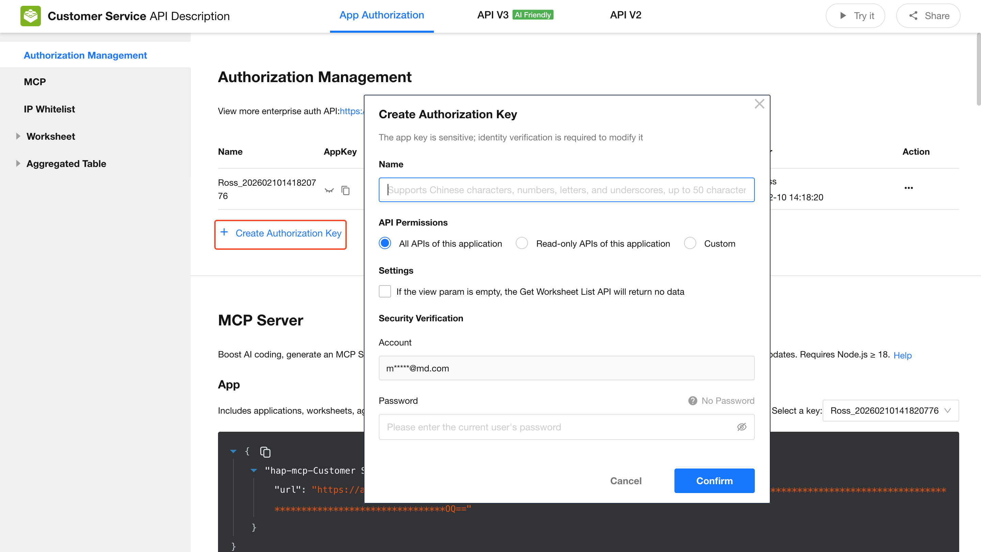Open IP Whitelist in the sidebar

tap(49, 109)
